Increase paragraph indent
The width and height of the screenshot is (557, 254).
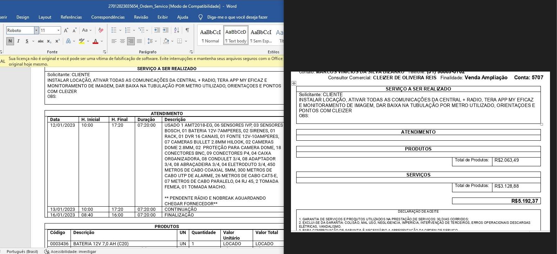click(166, 31)
